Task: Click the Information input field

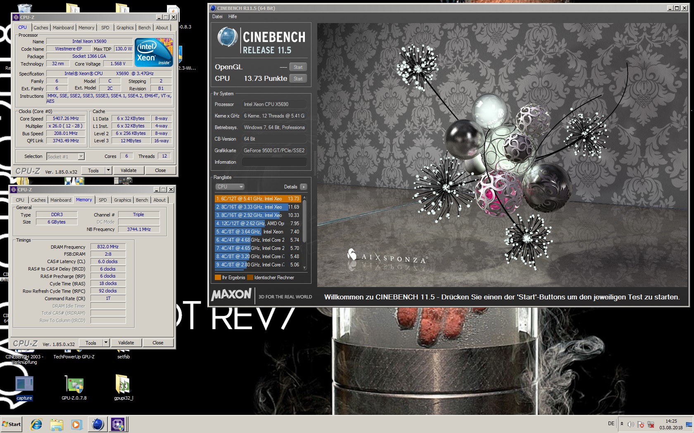Action: tap(274, 162)
